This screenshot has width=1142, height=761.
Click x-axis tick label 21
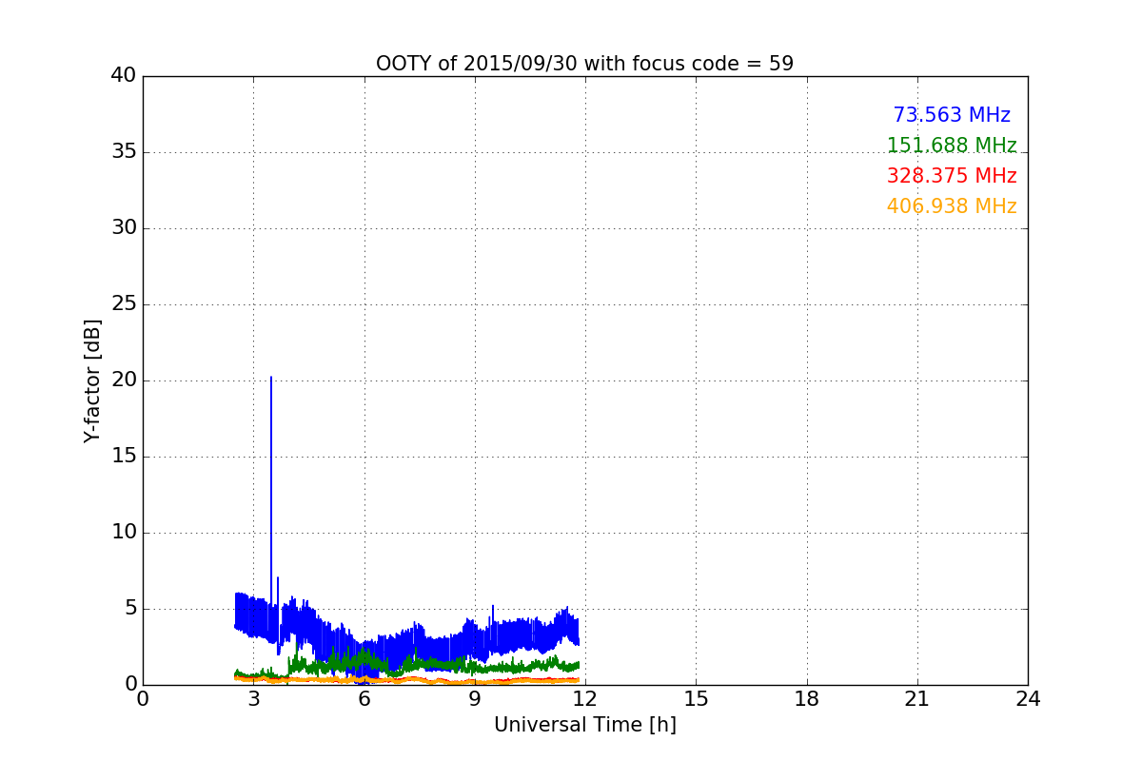(x=917, y=699)
